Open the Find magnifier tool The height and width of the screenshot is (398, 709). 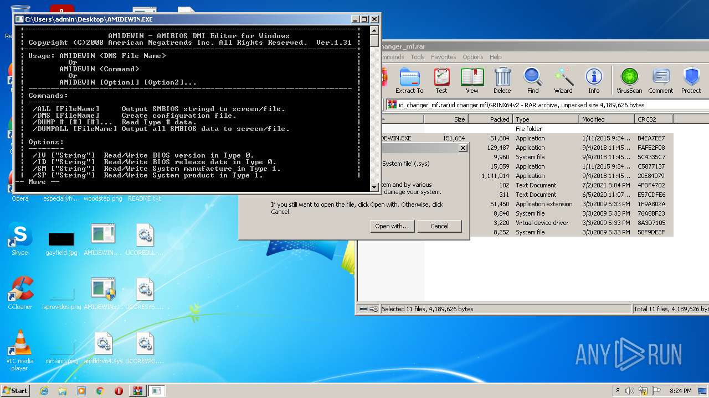coord(533,81)
